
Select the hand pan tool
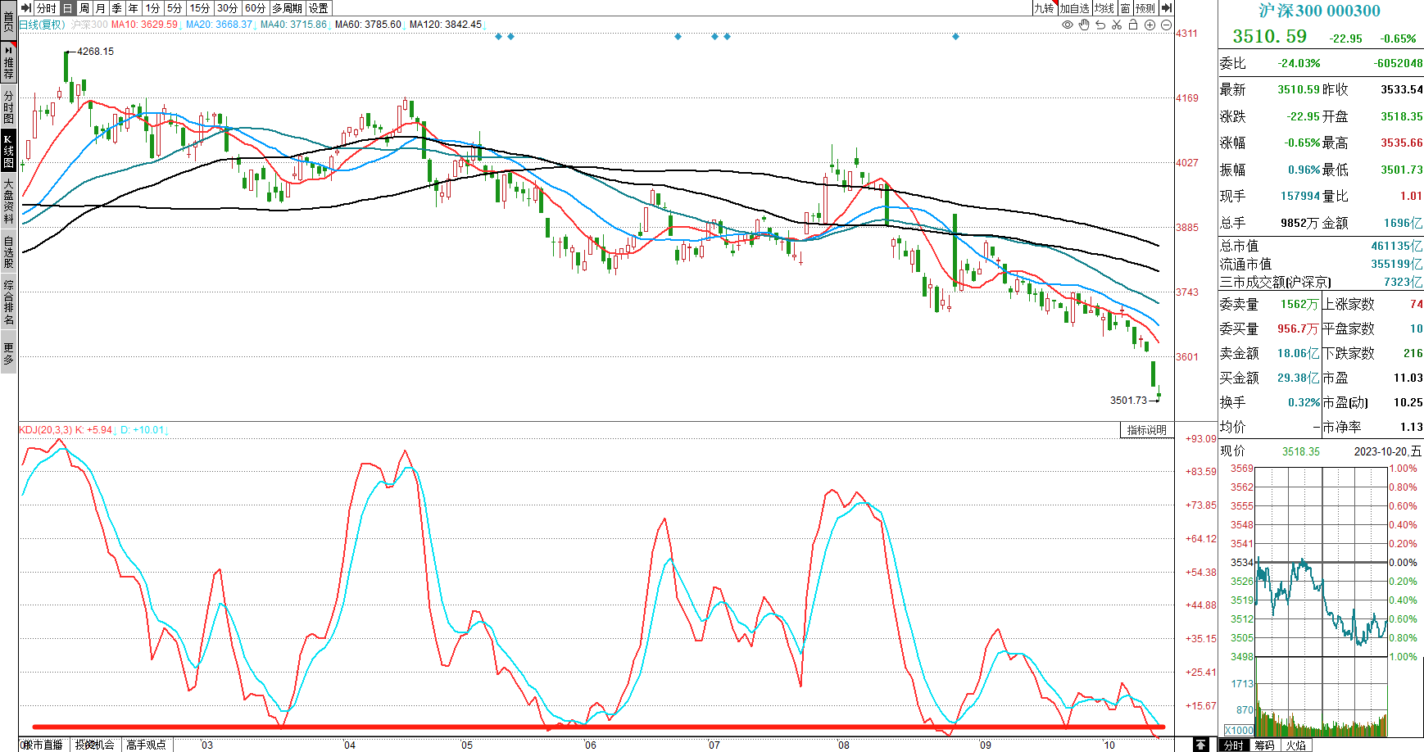1084,25
